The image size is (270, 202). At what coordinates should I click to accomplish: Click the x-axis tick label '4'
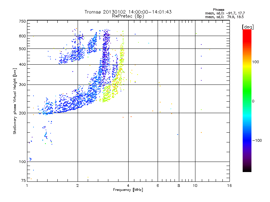tap(128, 186)
